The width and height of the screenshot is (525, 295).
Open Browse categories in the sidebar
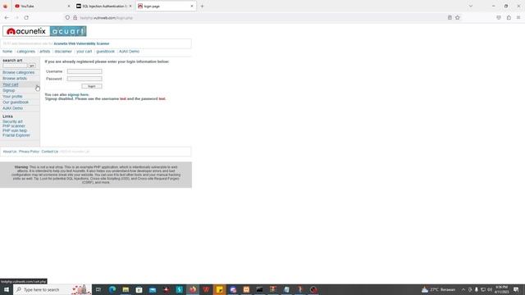click(x=18, y=73)
